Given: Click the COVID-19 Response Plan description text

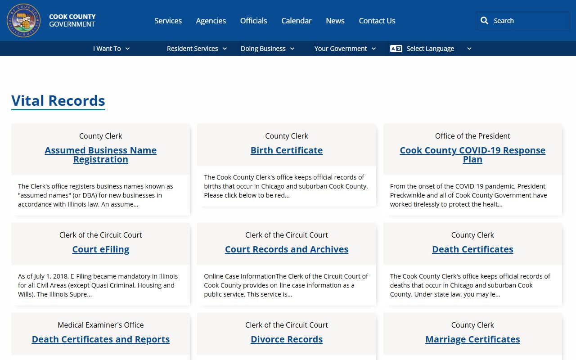Looking at the screenshot, I should (x=468, y=195).
